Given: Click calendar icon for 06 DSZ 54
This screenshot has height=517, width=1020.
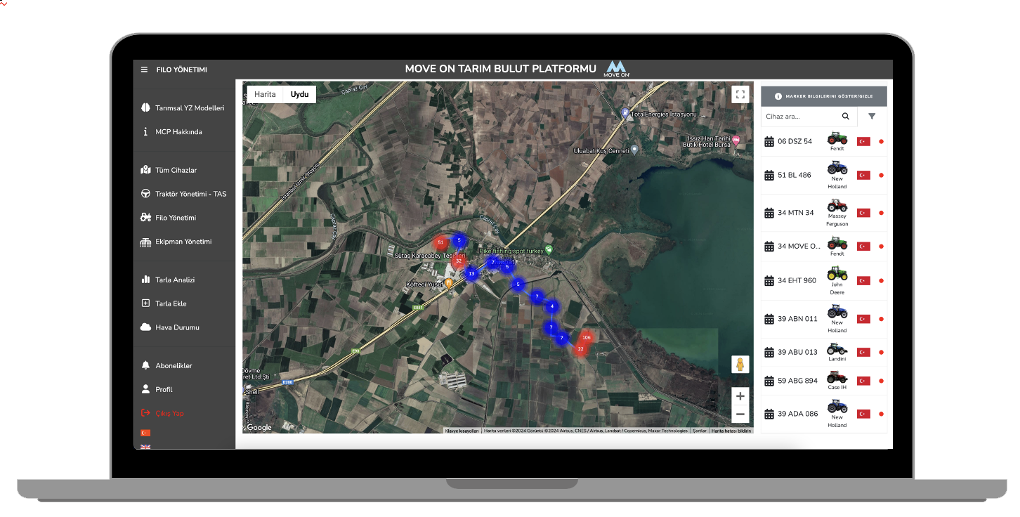Looking at the screenshot, I should click(769, 141).
